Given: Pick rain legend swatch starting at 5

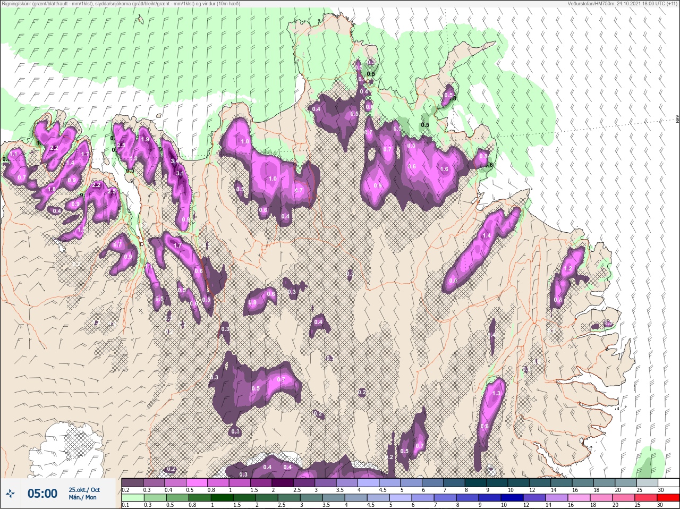Looking at the screenshot, I should point(401,498).
